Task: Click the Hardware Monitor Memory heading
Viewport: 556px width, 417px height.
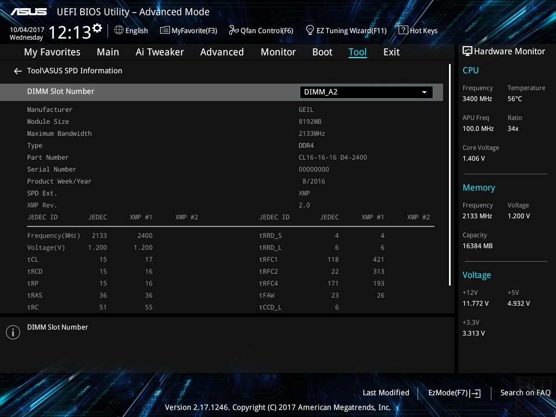Action: click(479, 187)
